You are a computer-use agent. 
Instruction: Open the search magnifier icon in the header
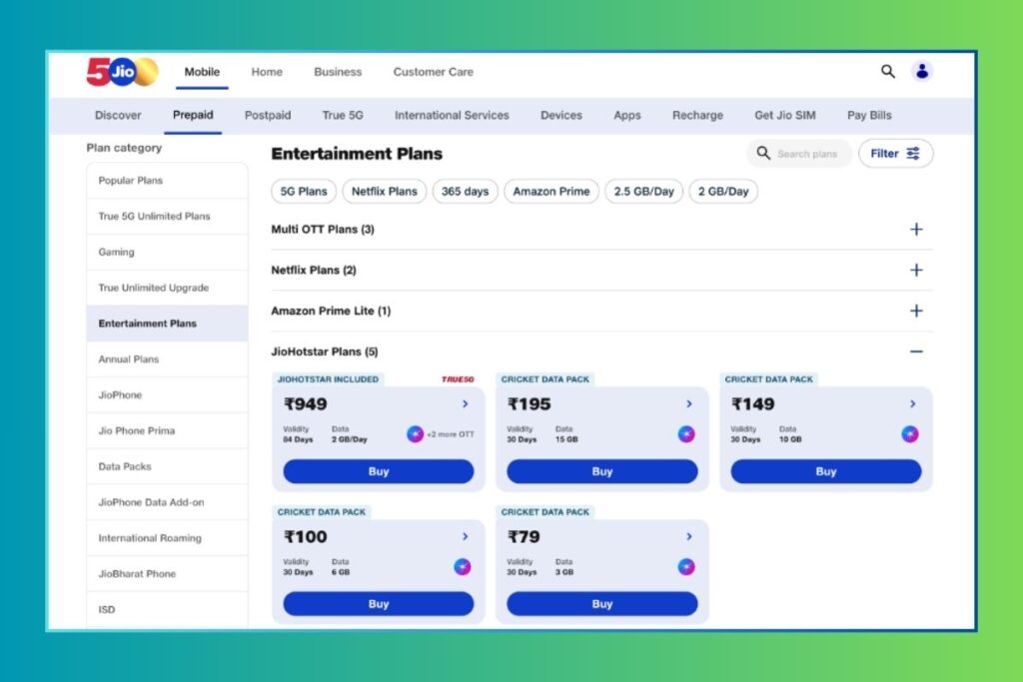tap(887, 71)
